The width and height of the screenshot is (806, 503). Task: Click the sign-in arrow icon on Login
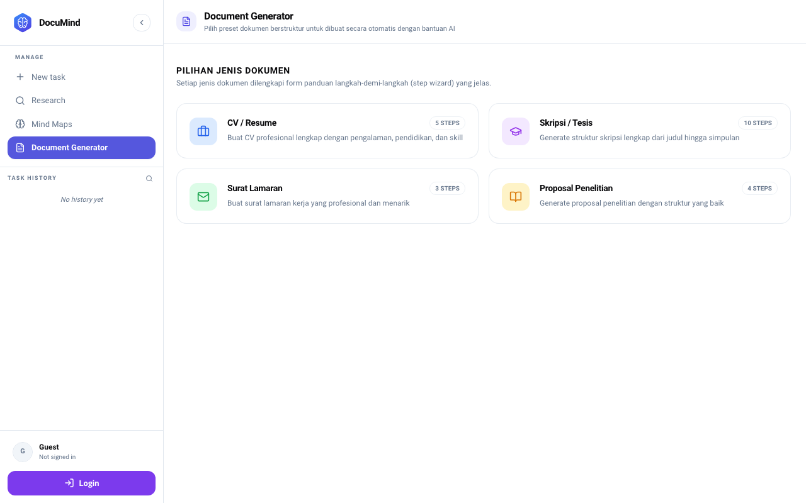69,483
